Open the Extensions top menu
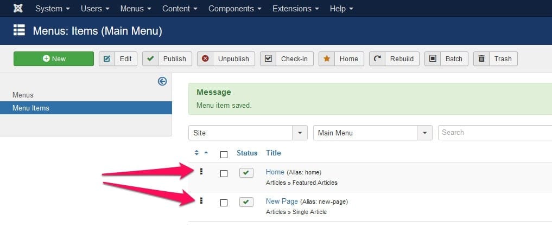Image resolution: width=552 pixels, height=234 pixels. tap(296, 9)
